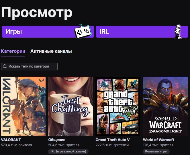The image size is (190, 155).
Task: Click the Общение title link
Action: point(57,140)
